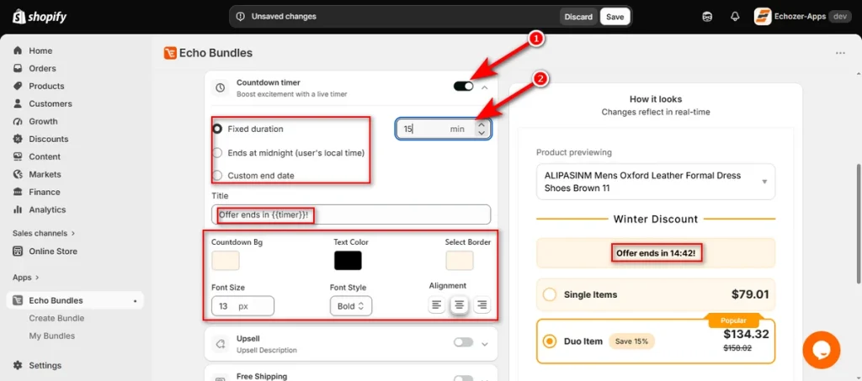Screen dimensions: 862x381
Task: Open the notifications bell
Action: [735, 17]
